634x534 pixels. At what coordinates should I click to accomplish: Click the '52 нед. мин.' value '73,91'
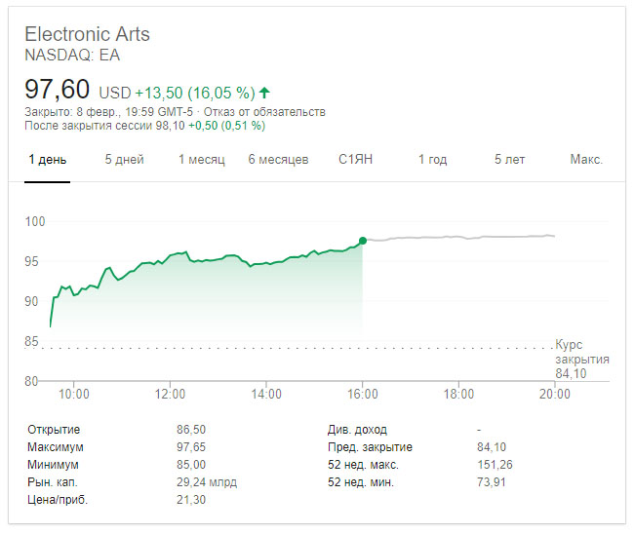(492, 482)
